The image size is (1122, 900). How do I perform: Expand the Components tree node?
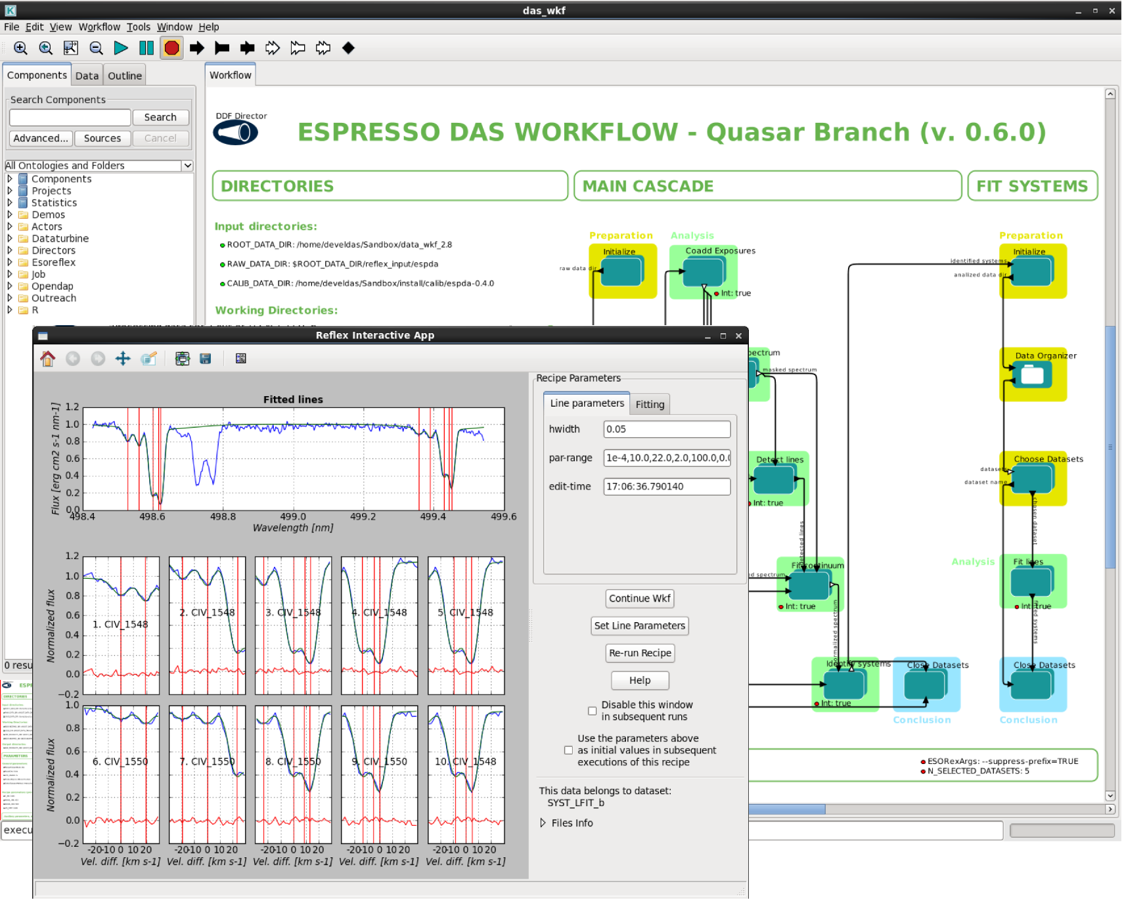point(10,179)
